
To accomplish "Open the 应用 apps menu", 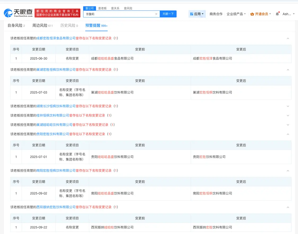I will 197,14.
